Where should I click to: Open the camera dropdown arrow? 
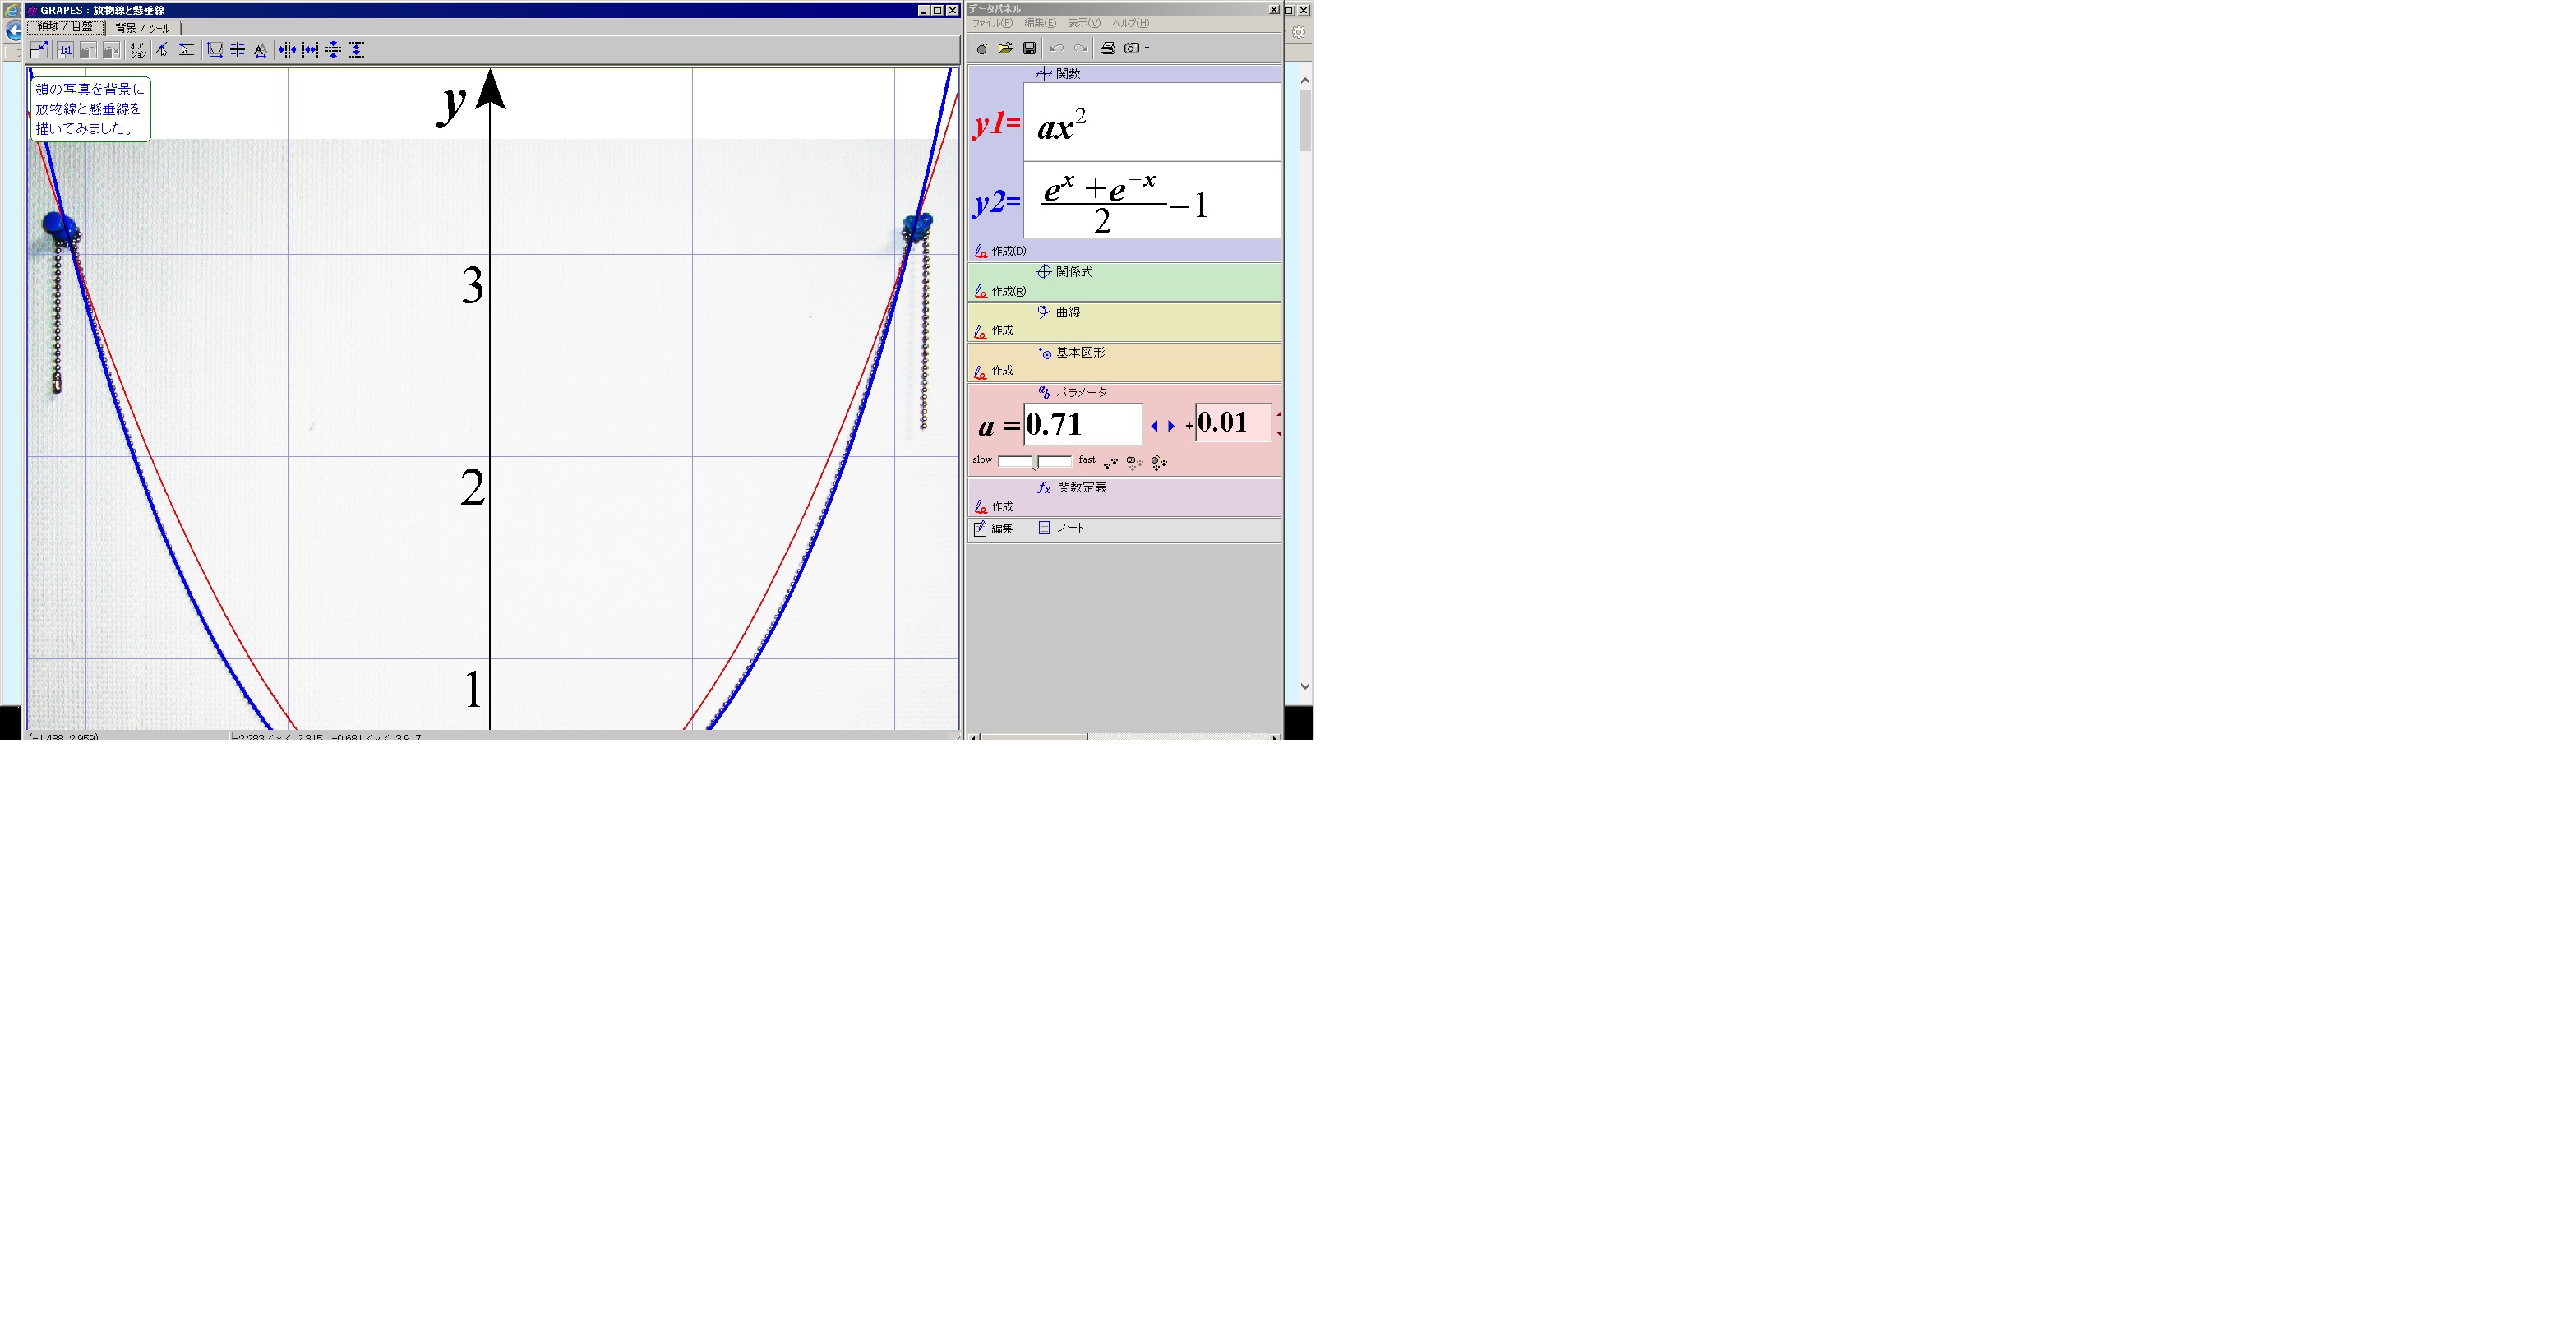(1147, 48)
